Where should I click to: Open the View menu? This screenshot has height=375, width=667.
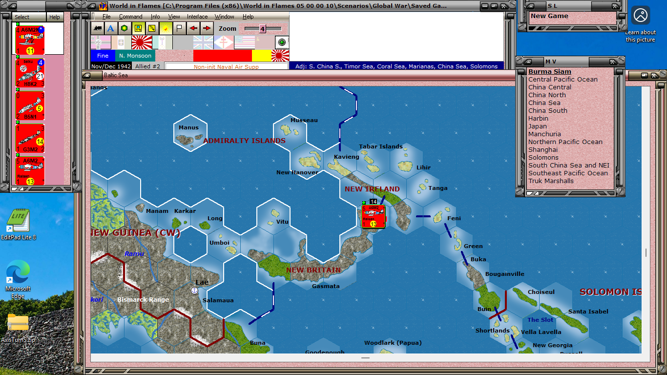click(x=174, y=17)
